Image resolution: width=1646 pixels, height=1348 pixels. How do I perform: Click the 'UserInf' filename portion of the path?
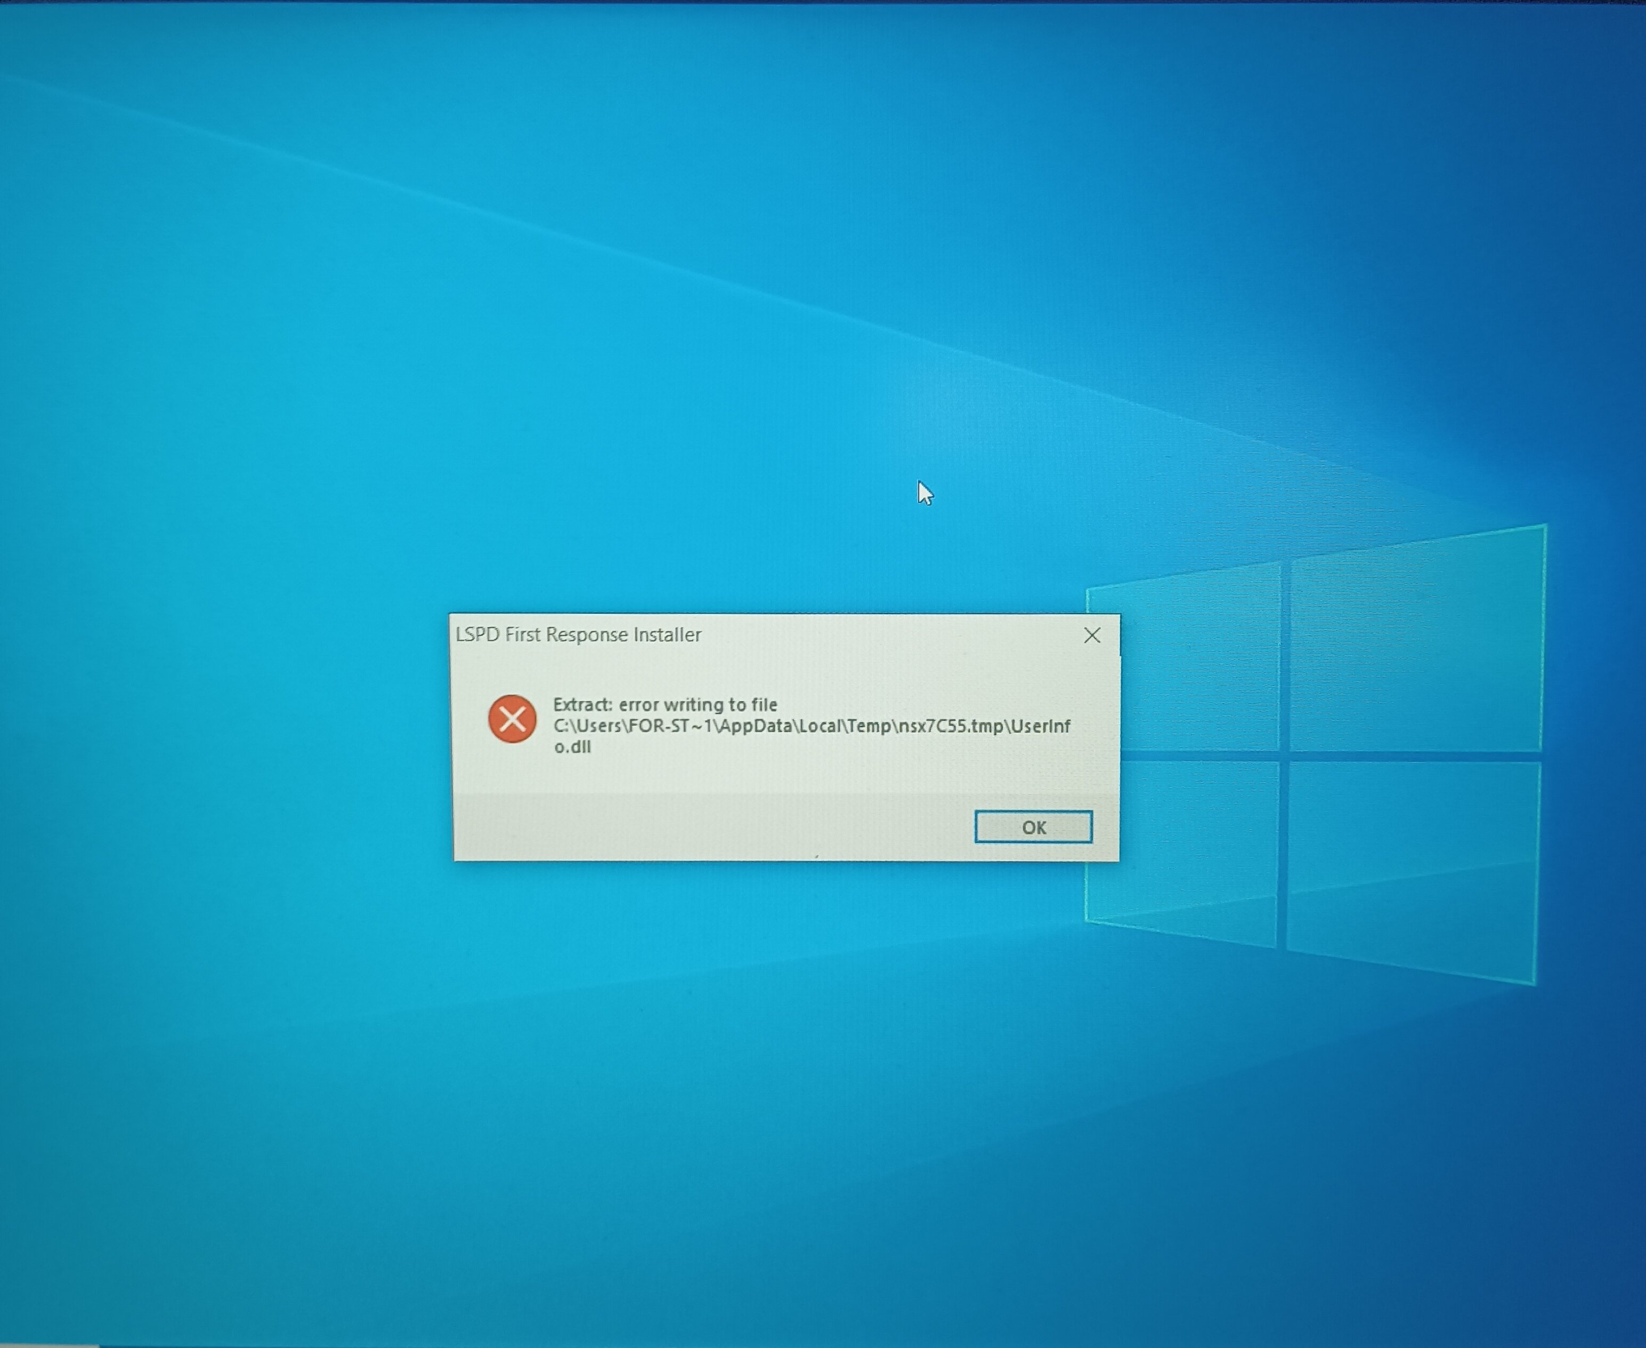click(1040, 726)
